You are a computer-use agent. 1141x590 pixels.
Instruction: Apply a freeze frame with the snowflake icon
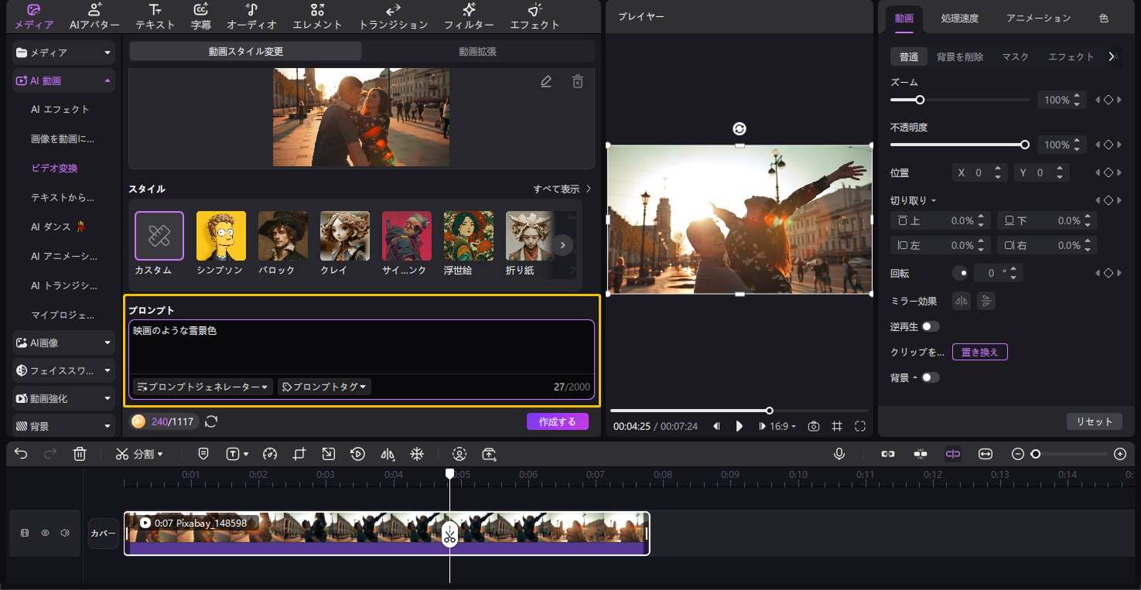416,454
